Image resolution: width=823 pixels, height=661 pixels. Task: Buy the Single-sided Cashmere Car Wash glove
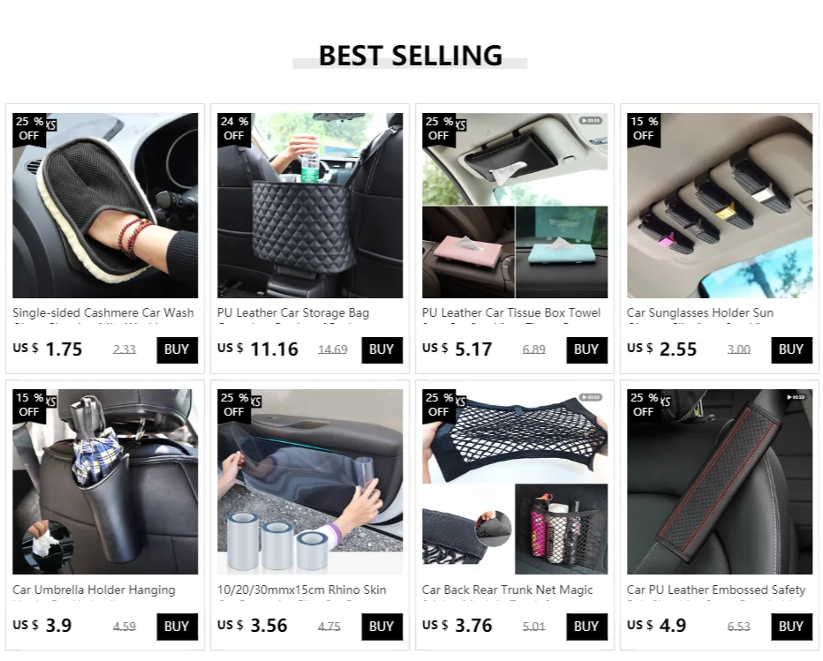(x=177, y=349)
